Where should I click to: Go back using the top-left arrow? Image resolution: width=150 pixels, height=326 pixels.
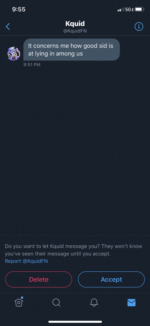point(8,26)
